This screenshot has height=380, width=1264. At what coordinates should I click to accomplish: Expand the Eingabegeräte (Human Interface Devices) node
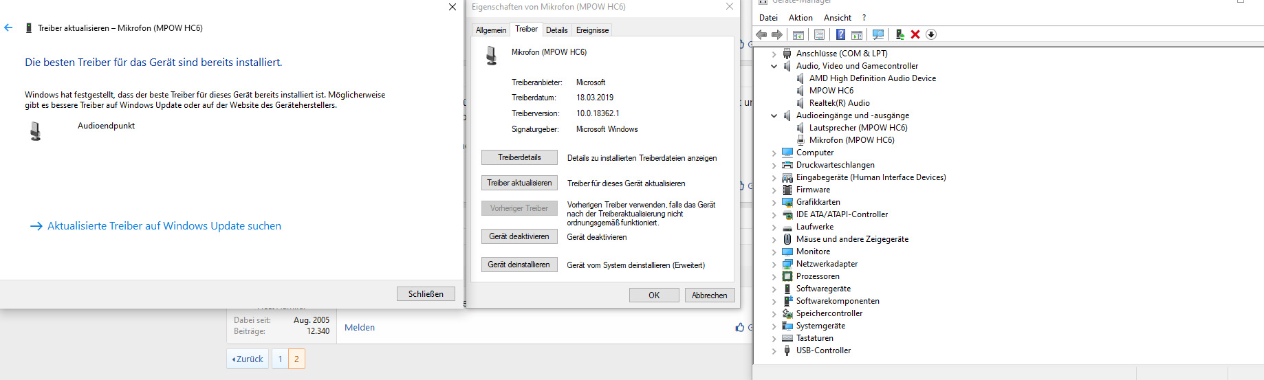(x=774, y=177)
